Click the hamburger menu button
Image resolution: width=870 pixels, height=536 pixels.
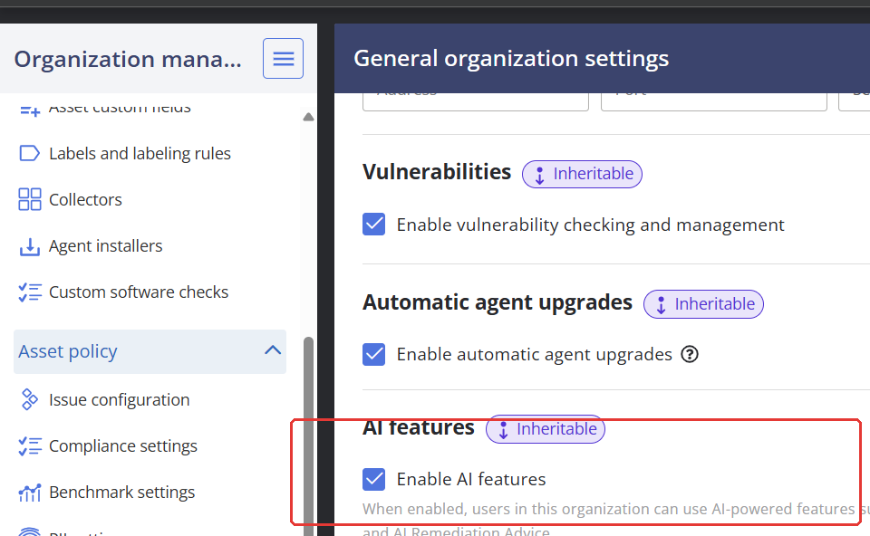(x=283, y=59)
